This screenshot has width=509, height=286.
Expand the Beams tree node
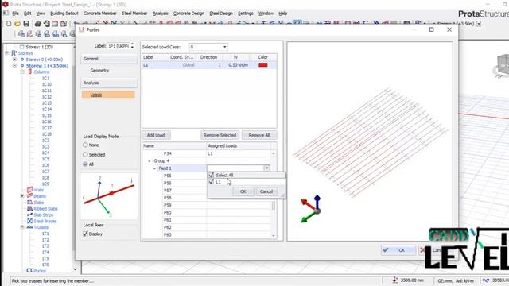(22, 196)
